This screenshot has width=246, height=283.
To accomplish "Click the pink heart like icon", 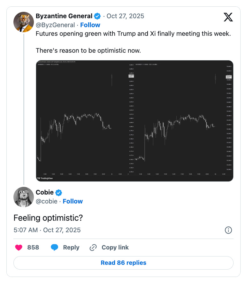I will pos(19,248).
